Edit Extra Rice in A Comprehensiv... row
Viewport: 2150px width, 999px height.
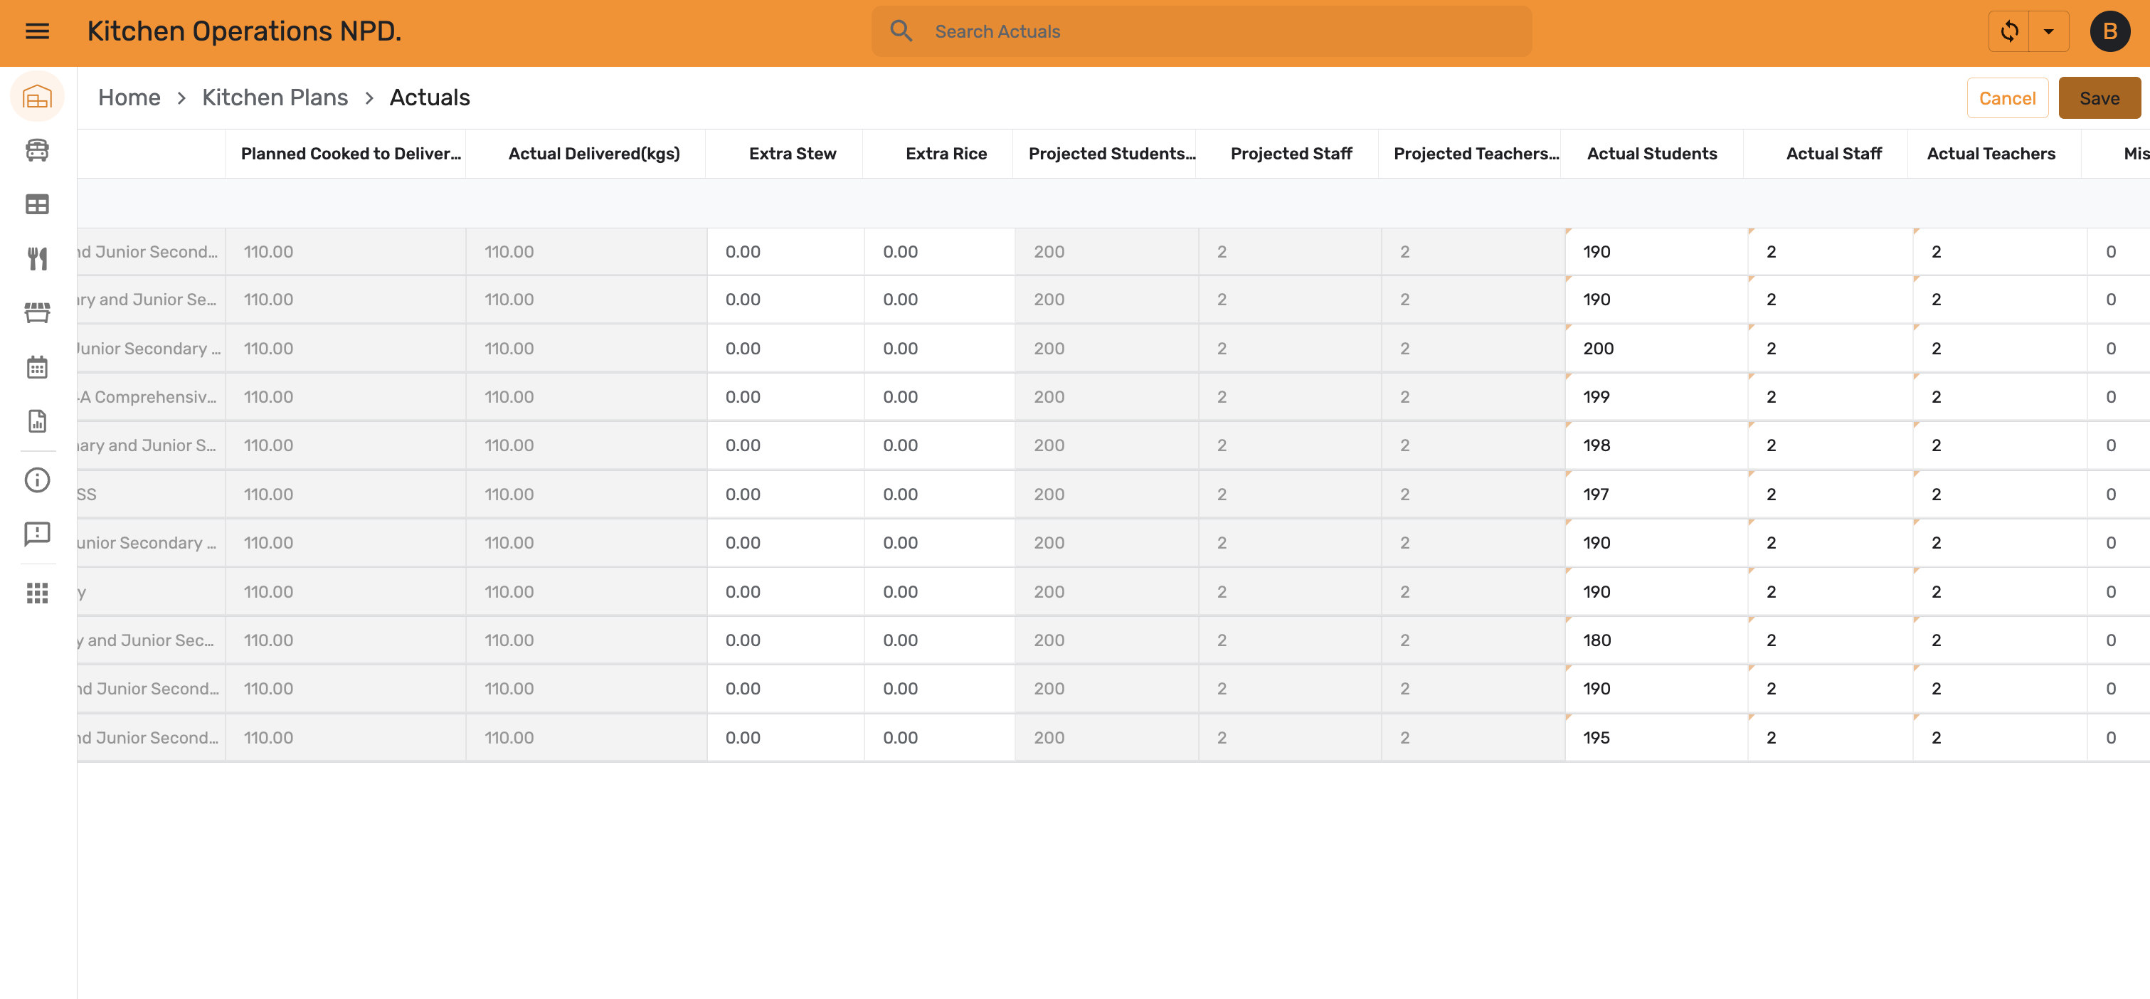click(940, 397)
